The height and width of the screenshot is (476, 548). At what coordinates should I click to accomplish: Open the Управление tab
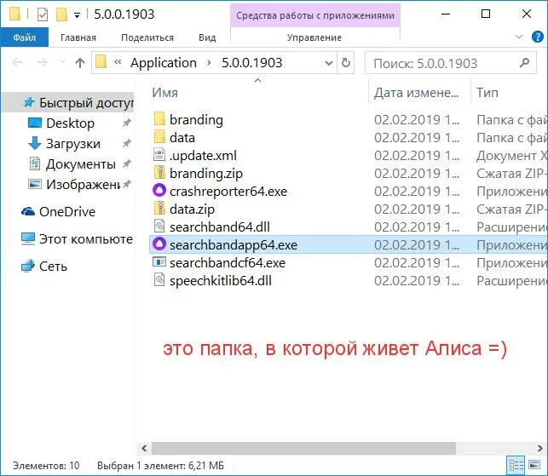(x=314, y=37)
